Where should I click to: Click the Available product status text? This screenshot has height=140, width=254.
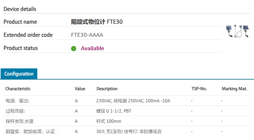click(x=92, y=48)
